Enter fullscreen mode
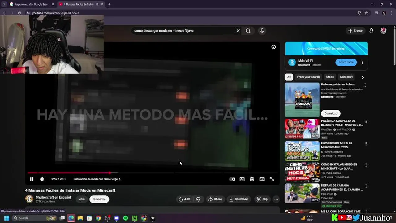The height and width of the screenshot is (223, 396). point(272,179)
